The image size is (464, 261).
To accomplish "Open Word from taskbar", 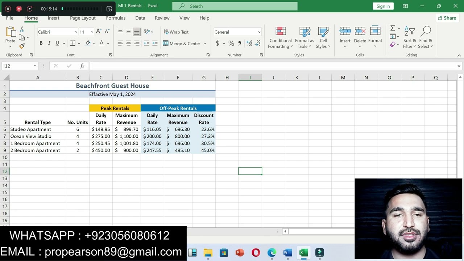I will 287,253.
